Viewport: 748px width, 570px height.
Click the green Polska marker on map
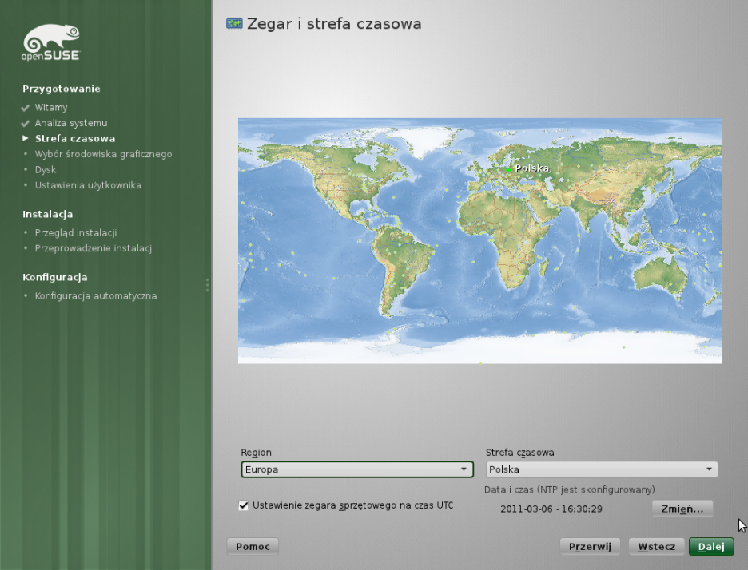click(x=508, y=169)
